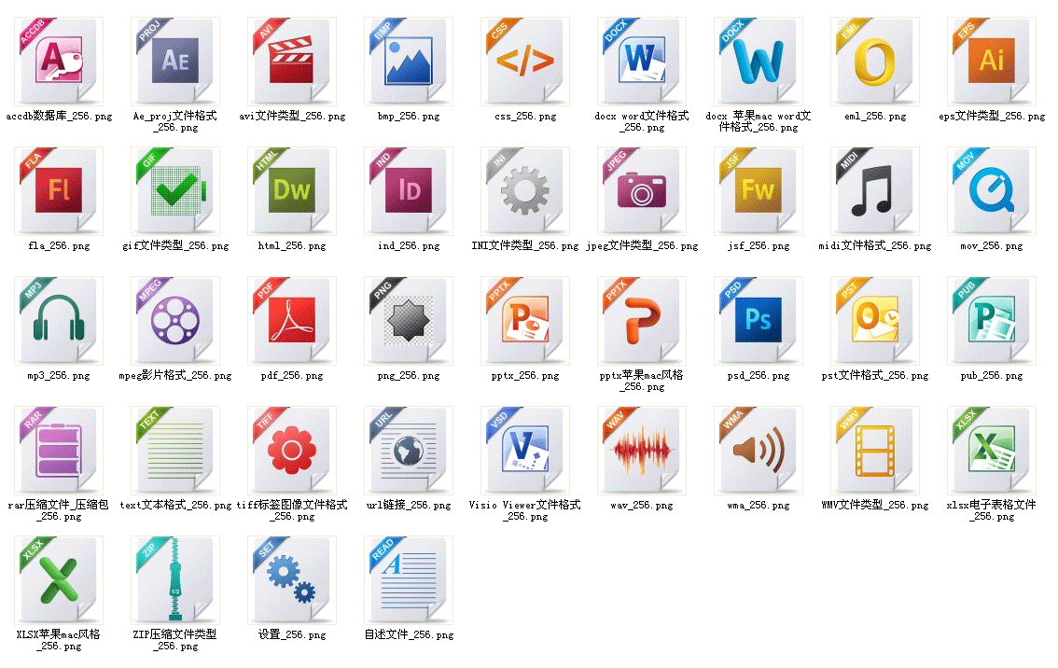
Task: Click the mpeg film reel file name label
Action: (x=175, y=376)
